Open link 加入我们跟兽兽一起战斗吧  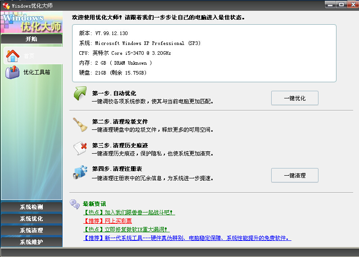[x=129, y=212]
